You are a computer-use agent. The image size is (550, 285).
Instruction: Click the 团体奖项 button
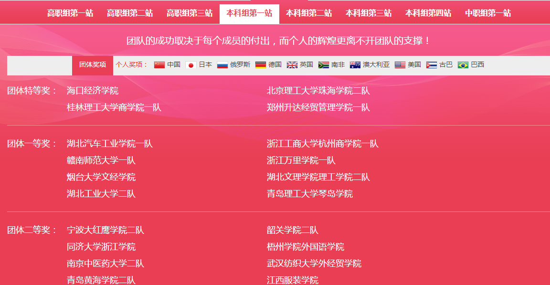point(93,65)
